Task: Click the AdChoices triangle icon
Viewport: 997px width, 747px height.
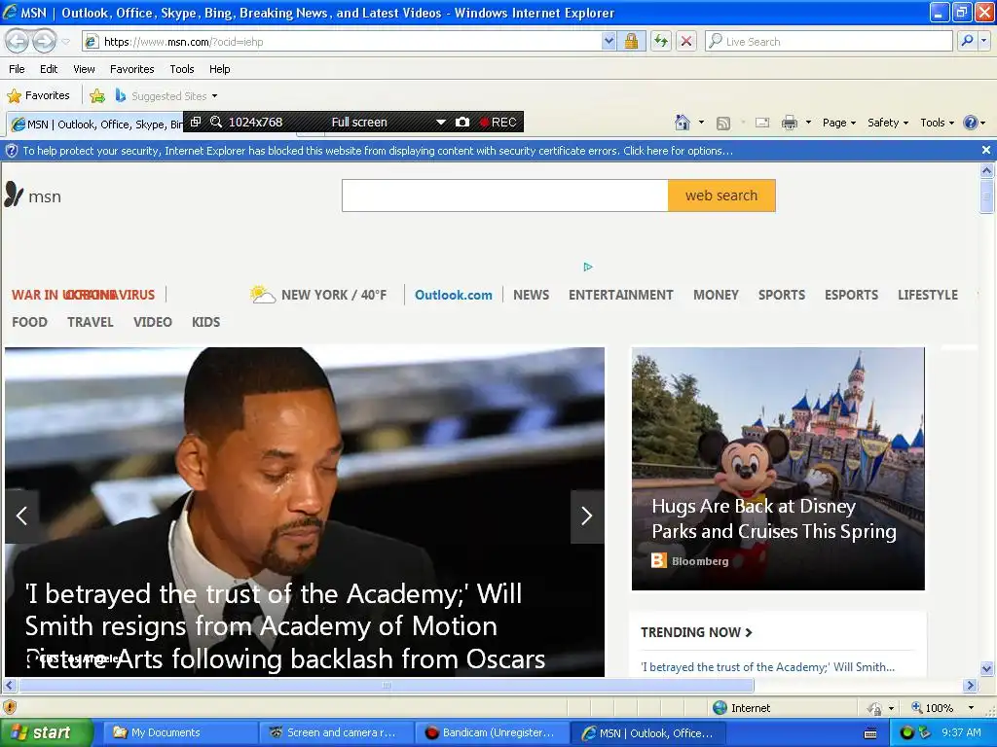Action: [587, 267]
